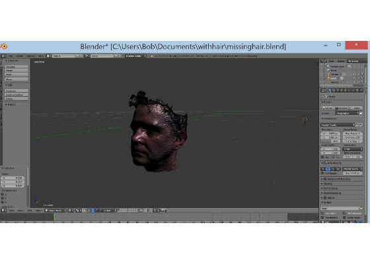
Task: Collapse the Transform panel in tool shelf
Action: 12,61
